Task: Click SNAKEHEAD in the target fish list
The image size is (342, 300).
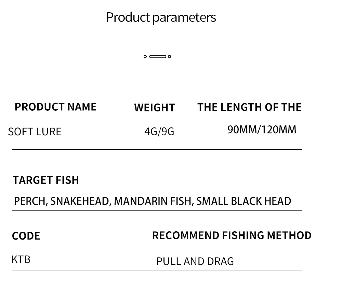Action: tap(80, 201)
